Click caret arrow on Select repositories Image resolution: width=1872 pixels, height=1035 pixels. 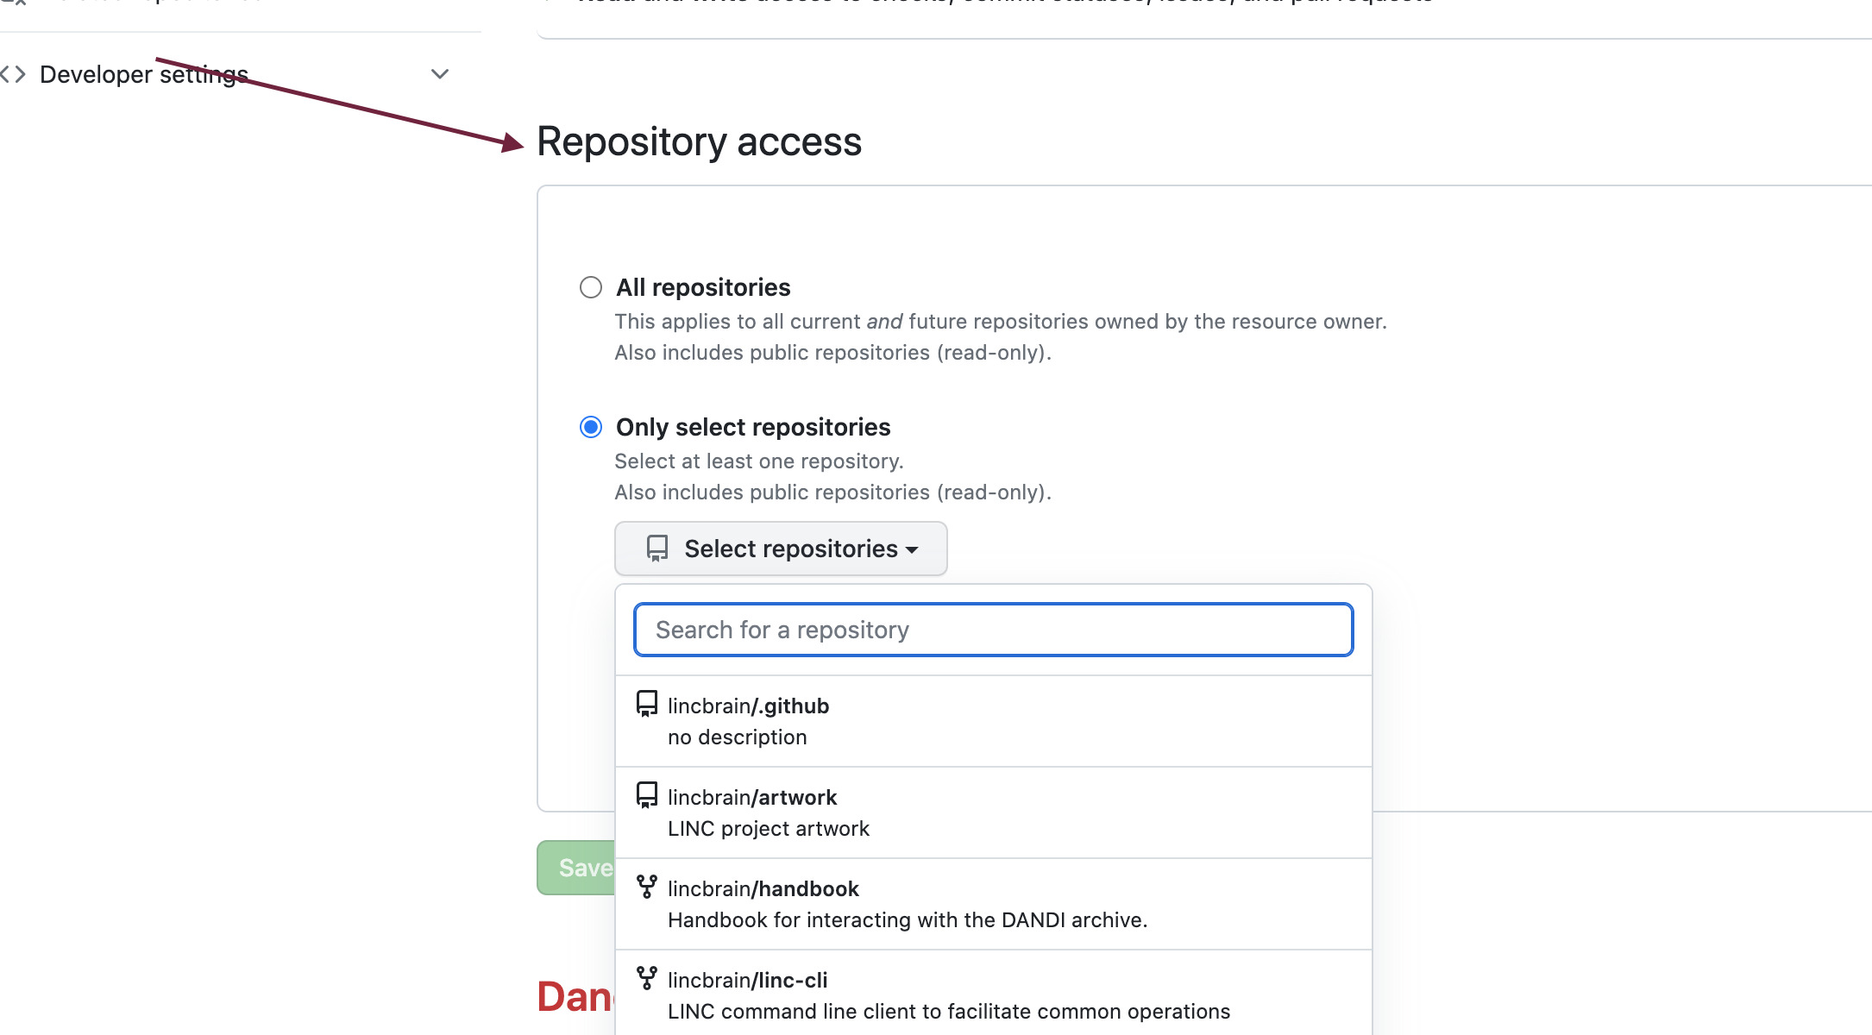(912, 549)
